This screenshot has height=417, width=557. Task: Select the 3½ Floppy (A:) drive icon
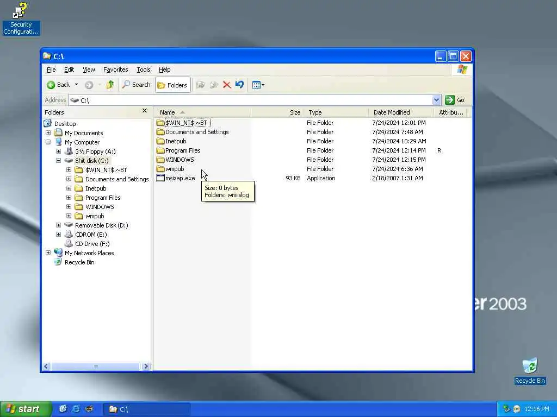coord(69,151)
